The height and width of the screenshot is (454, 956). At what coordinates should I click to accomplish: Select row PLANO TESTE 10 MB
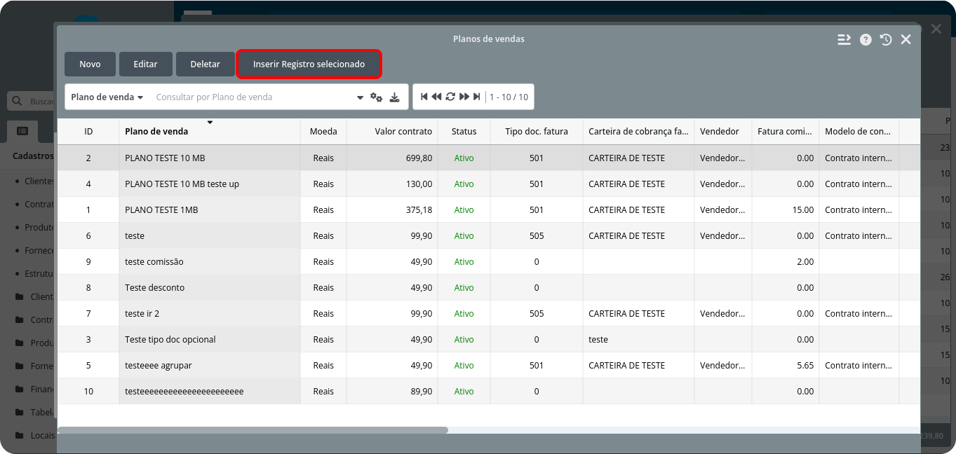(488, 158)
